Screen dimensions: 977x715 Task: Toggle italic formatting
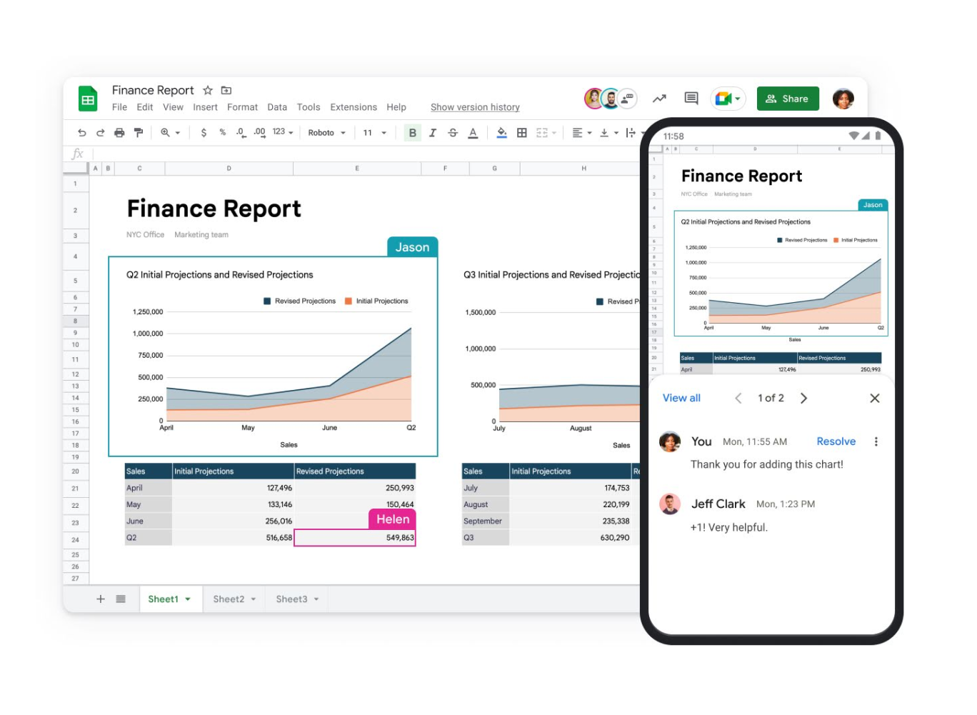coord(433,133)
